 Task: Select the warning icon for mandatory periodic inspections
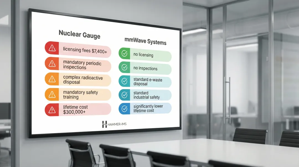click(x=52, y=64)
